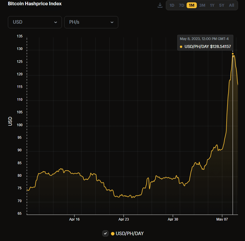The height and width of the screenshot is (241, 245).
Task: Switch chart to 1Y range
Action: pos(212,5)
